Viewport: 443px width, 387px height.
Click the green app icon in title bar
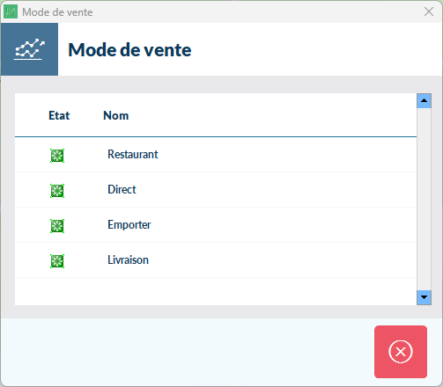tap(11, 11)
